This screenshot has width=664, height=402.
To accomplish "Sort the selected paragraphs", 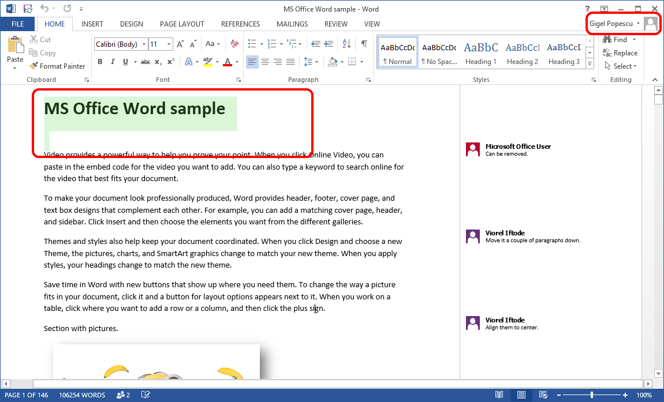I will point(346,44).
